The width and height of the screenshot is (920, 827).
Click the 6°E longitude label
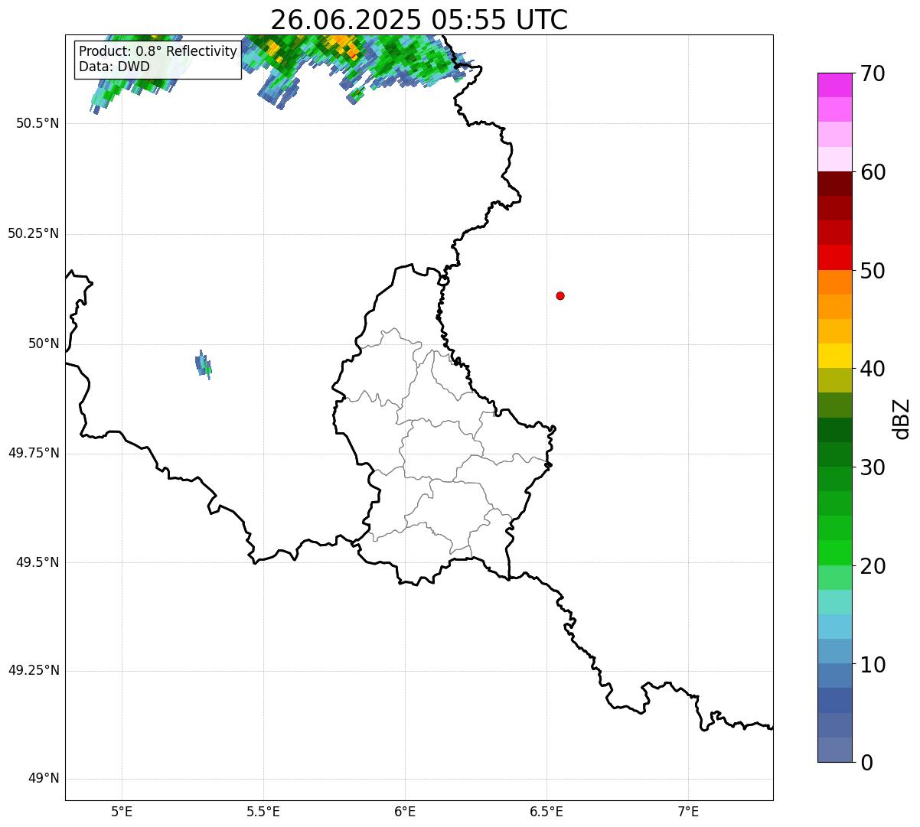click(405, 811)
